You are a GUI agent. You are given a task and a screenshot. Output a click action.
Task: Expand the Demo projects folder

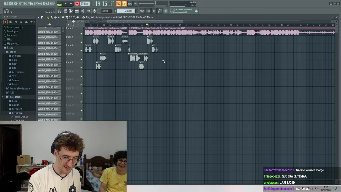[15, 27]
